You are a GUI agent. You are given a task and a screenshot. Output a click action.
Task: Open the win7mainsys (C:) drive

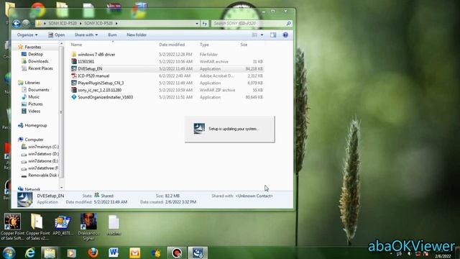click(43, 147)
